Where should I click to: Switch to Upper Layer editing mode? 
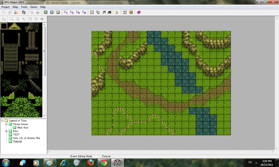pyautogui.click(x=52, y=13)
